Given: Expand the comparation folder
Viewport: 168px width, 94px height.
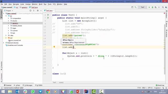Looking at the screenshot, I should [8, 18].
